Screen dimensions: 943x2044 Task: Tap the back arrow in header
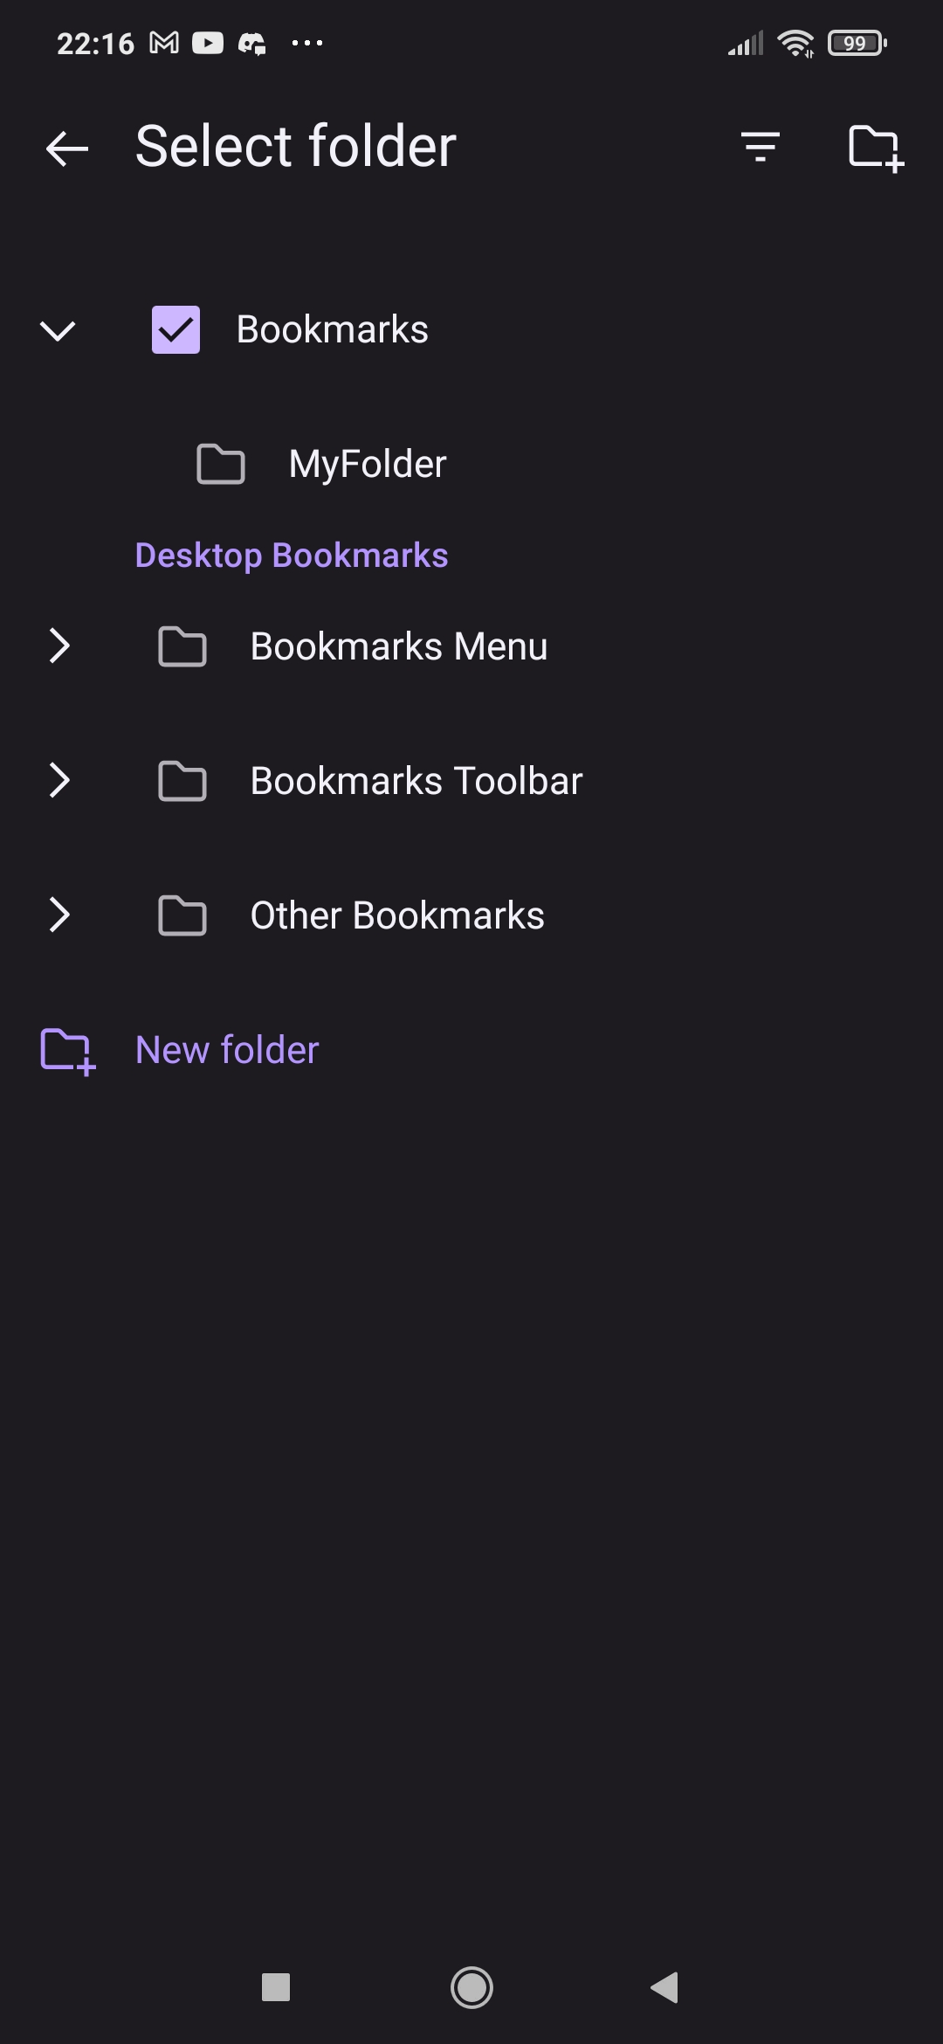click(x=67, y=148)
